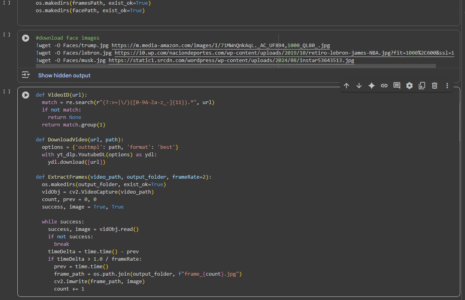Run the VideoID function definitions cell
Screen dimensions: 465x300
tap(26, 95)
